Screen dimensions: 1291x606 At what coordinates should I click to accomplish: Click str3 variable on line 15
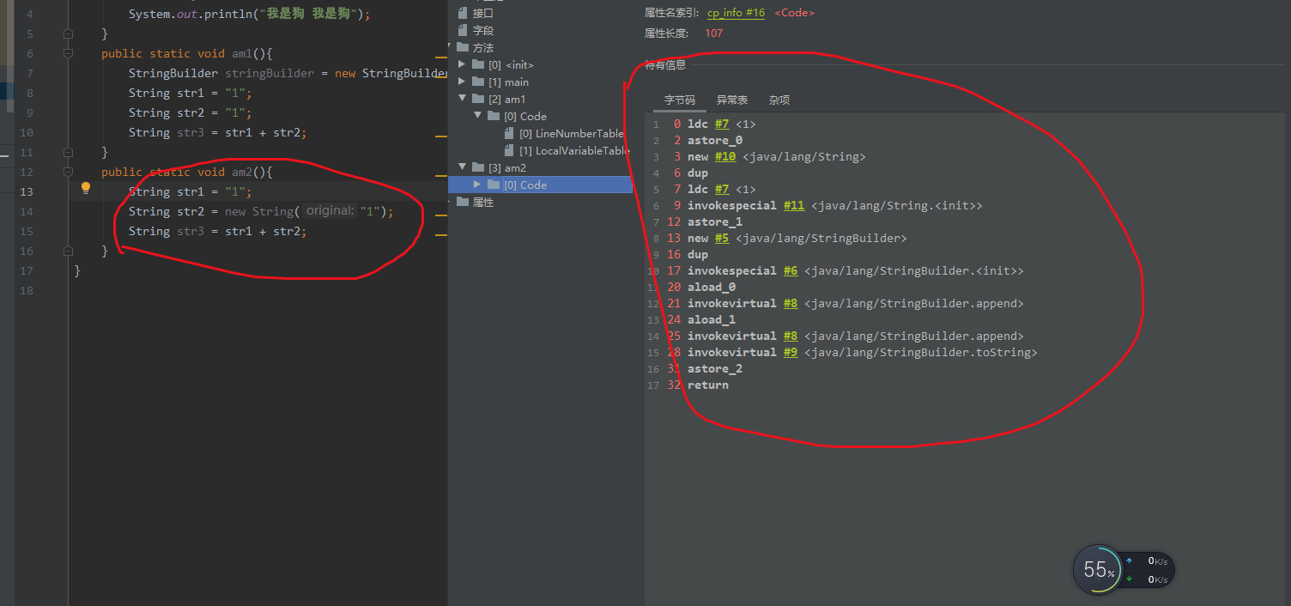coord(191,231)
